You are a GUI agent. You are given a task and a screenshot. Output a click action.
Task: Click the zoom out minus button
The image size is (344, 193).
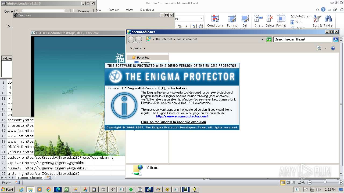coord(309,183)
